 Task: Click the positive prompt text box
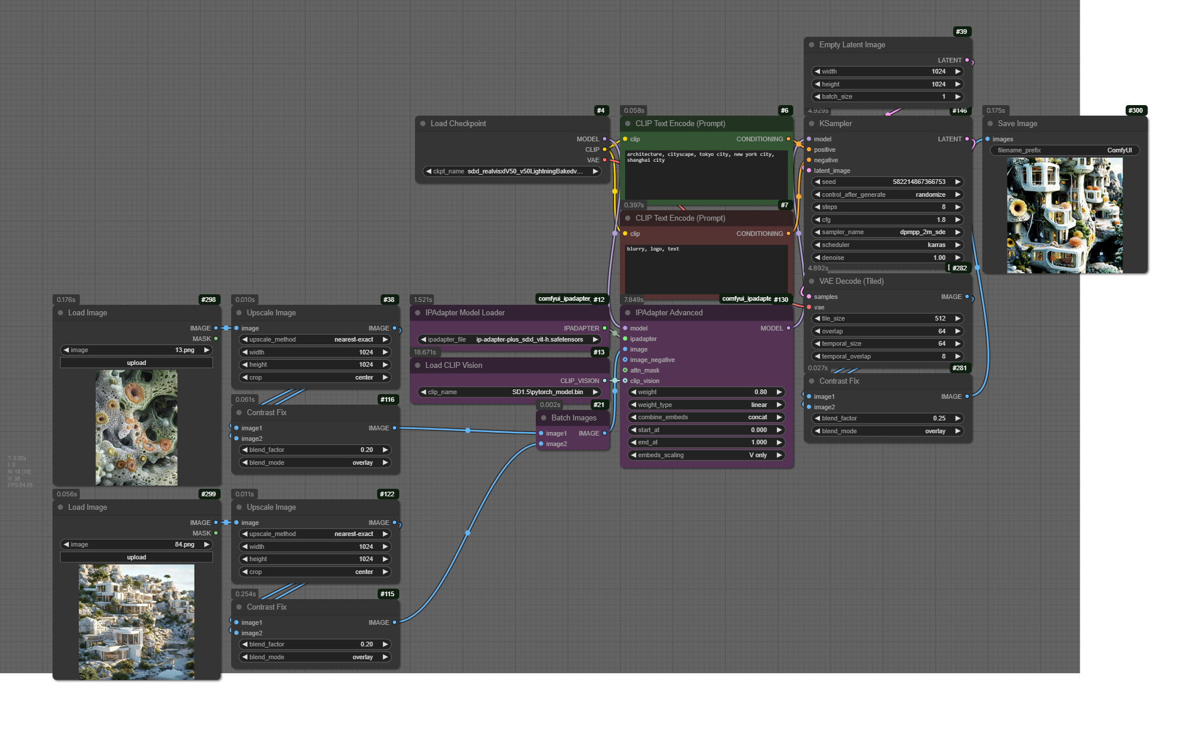(x=706, y=175)
